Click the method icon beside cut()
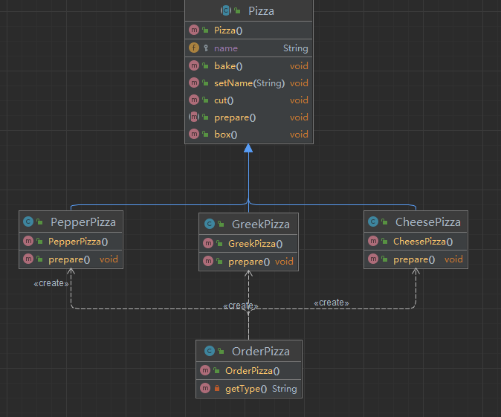This screenshot has height=417, width=501. (194, 100)
